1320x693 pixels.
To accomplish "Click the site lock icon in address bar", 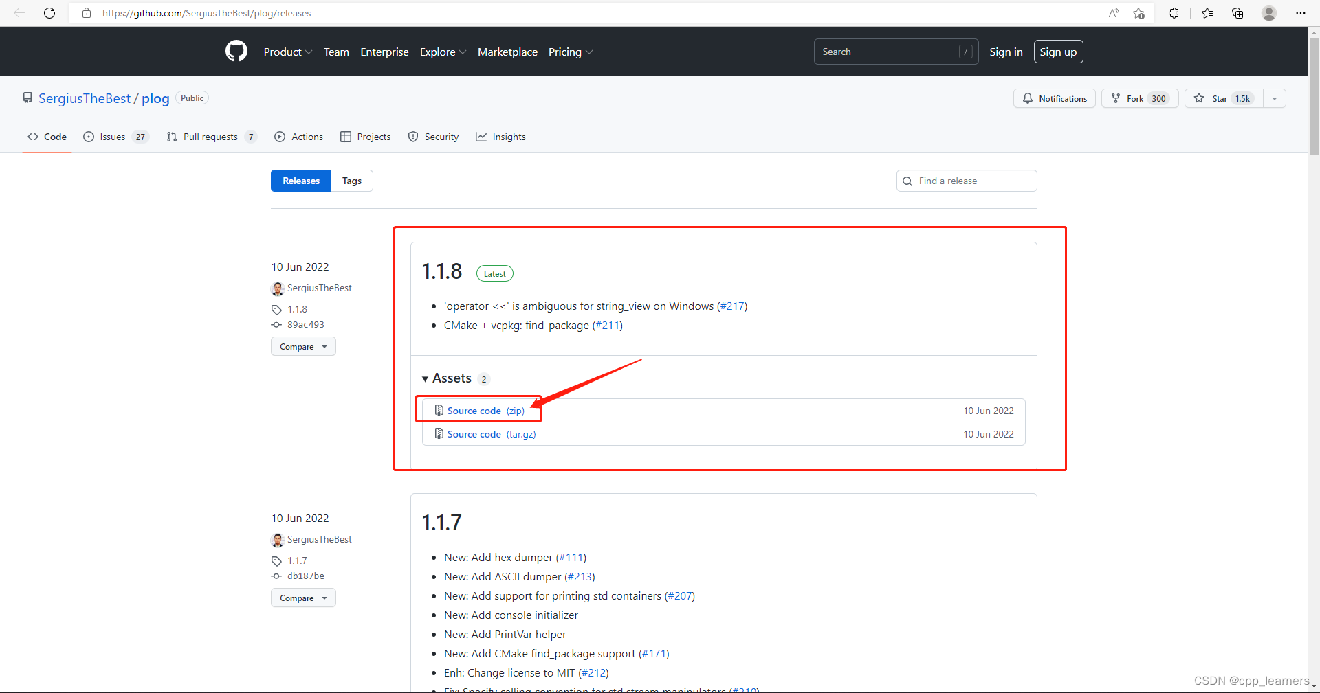I will click(x=87, y=13).
